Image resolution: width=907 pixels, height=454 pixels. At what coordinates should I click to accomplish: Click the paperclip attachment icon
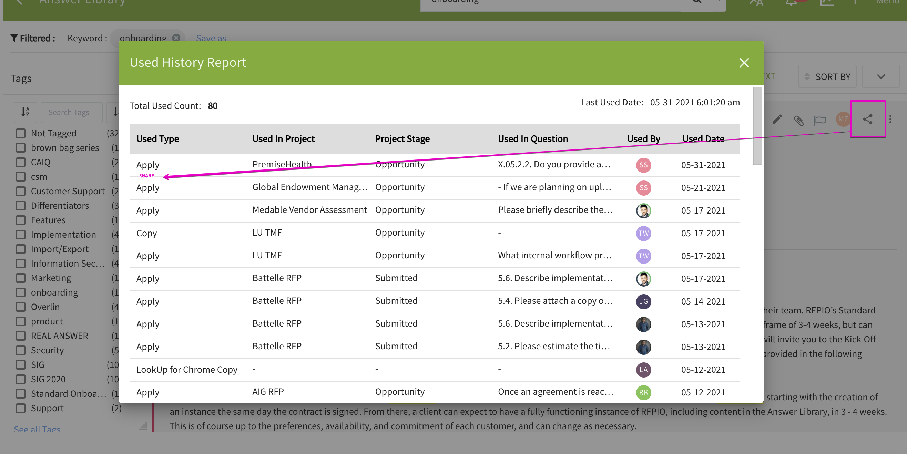coord(798,121)
